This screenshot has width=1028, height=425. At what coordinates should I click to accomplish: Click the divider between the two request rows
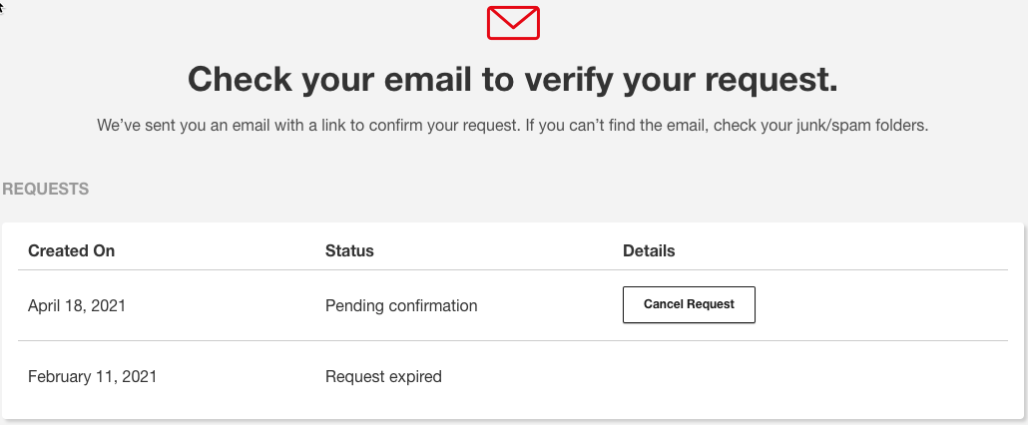pyautogui.click(x=513, y=340)
